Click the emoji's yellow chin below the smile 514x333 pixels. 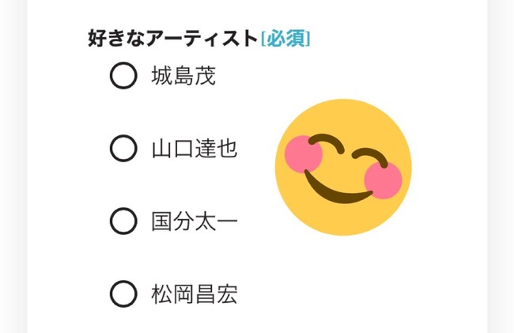click(331, 218)
